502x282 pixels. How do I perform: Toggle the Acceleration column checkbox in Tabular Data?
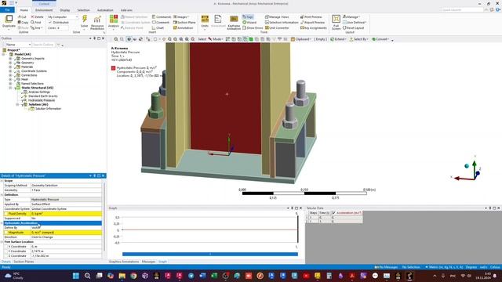click(333, 212)
